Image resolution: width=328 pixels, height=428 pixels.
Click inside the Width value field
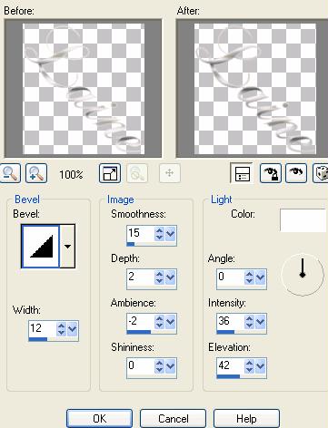coord(43,328)
